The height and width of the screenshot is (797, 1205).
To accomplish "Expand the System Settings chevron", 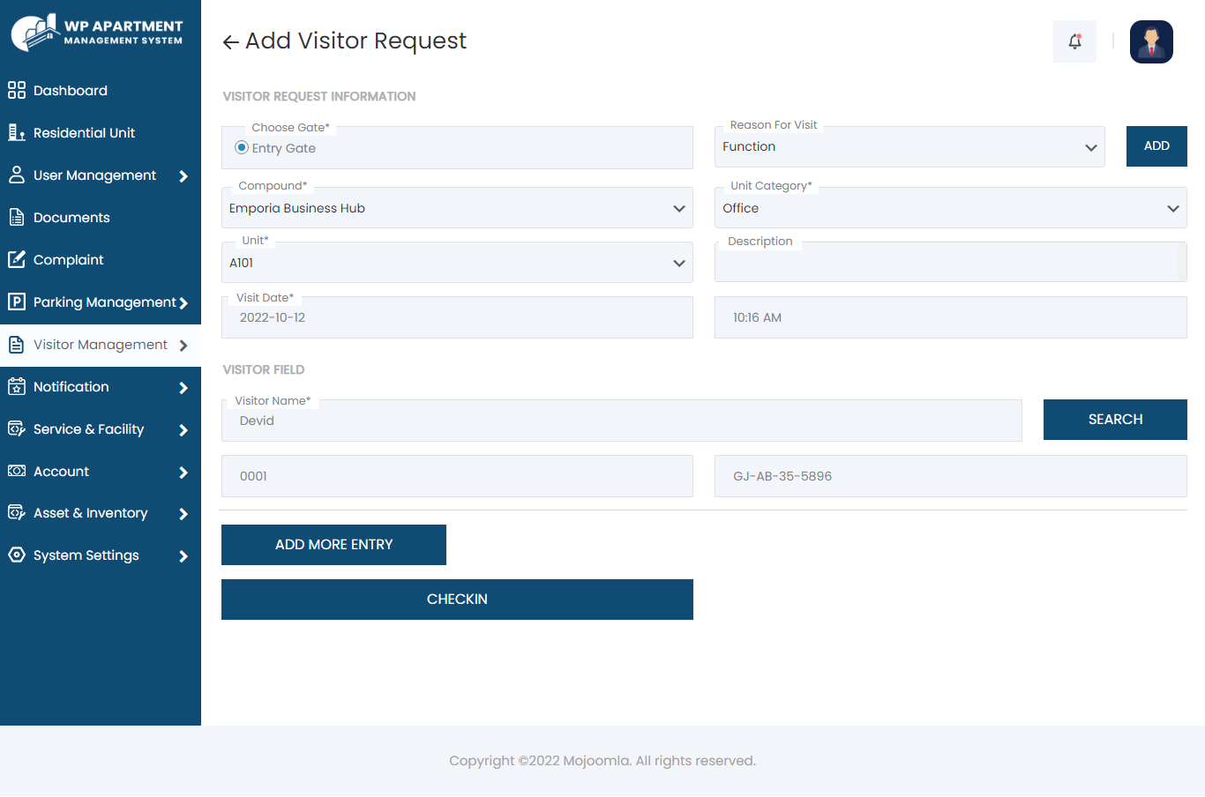I will point(183,556).
